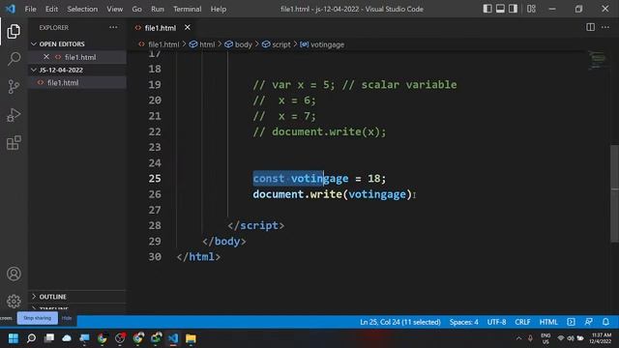Screen dimensions: 619x348
Task: Open Explorer views and more actions ellipsis
Action: 113,27
